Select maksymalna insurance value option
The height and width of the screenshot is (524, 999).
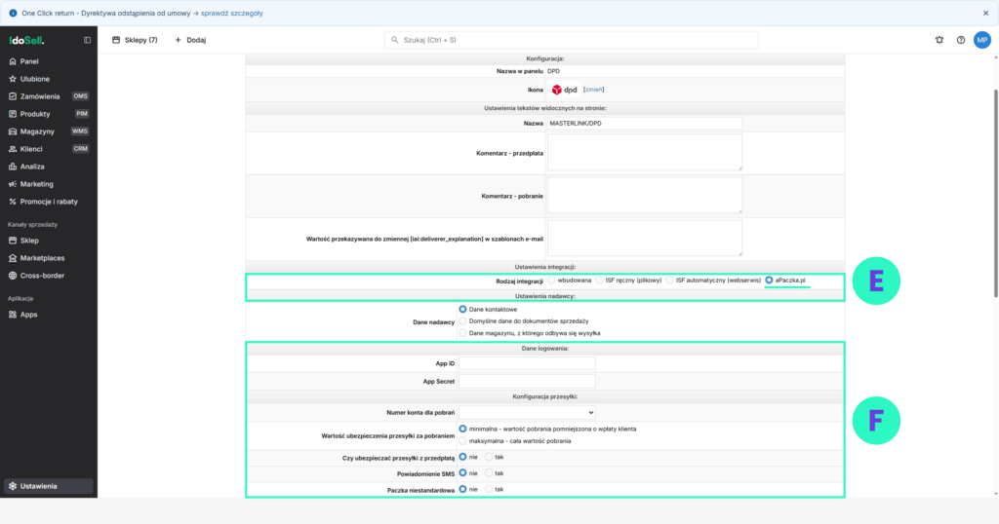pyautogui.click(x=462, y=440)
